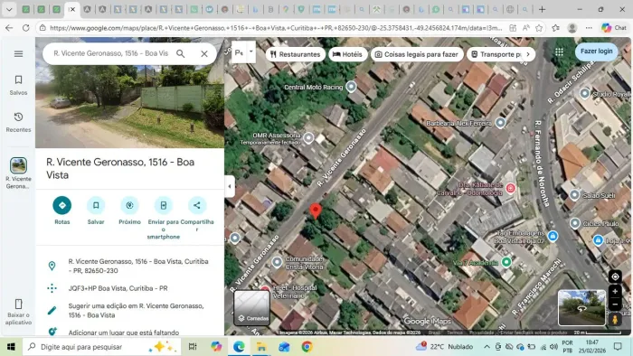Viewport: 633px width, 356px height.
Task: Click the browser address bar URL
Action: point(276,28)
